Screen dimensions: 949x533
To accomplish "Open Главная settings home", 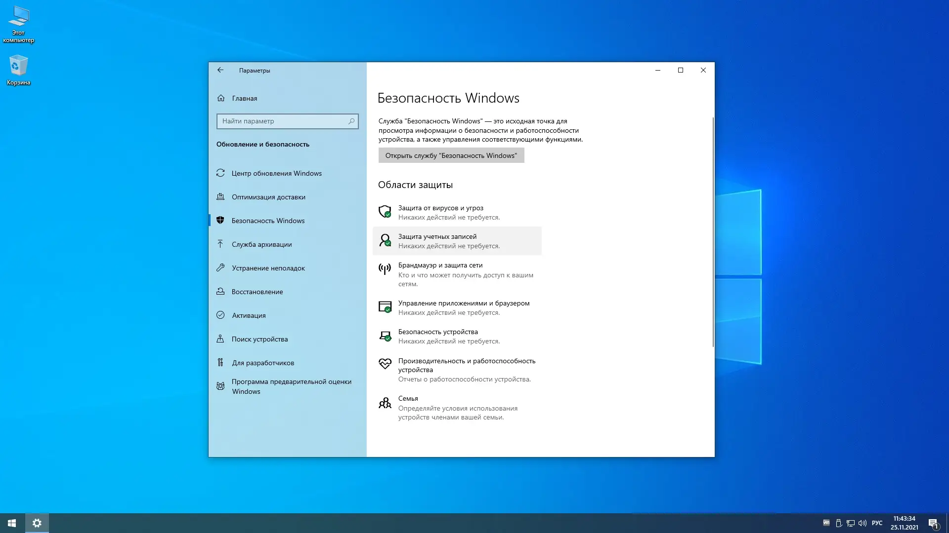I will click(244, 98).
